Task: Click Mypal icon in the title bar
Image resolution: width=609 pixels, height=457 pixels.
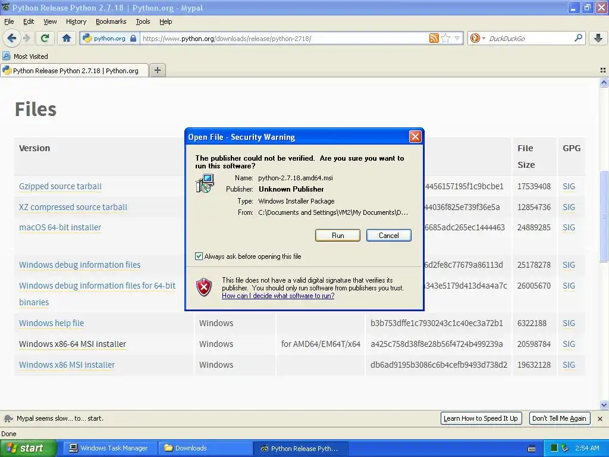Action: pyautogui.click(x=5, y=7)
